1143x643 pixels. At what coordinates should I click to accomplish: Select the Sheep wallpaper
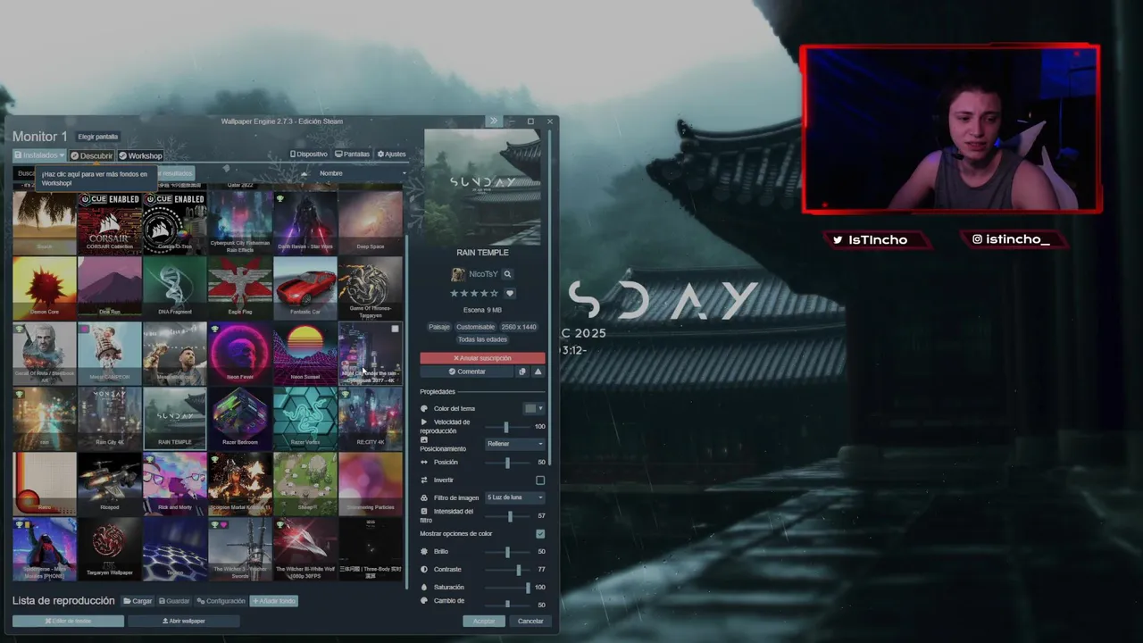(305, 484)
